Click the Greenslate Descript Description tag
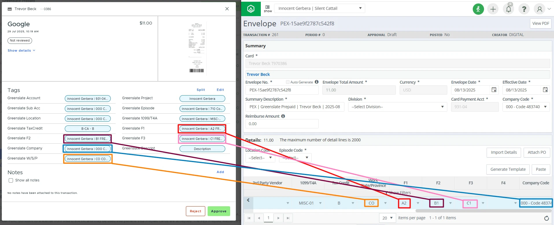 [202, 149]
